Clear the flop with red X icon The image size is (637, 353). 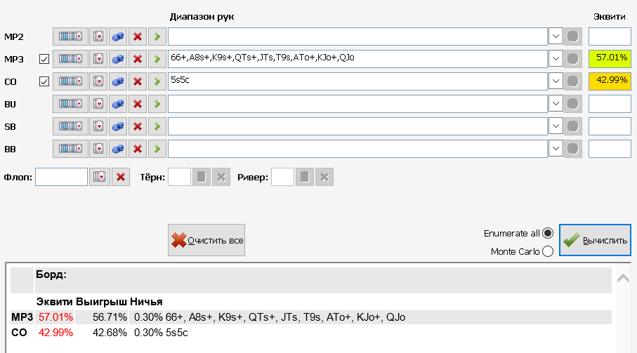121,177
